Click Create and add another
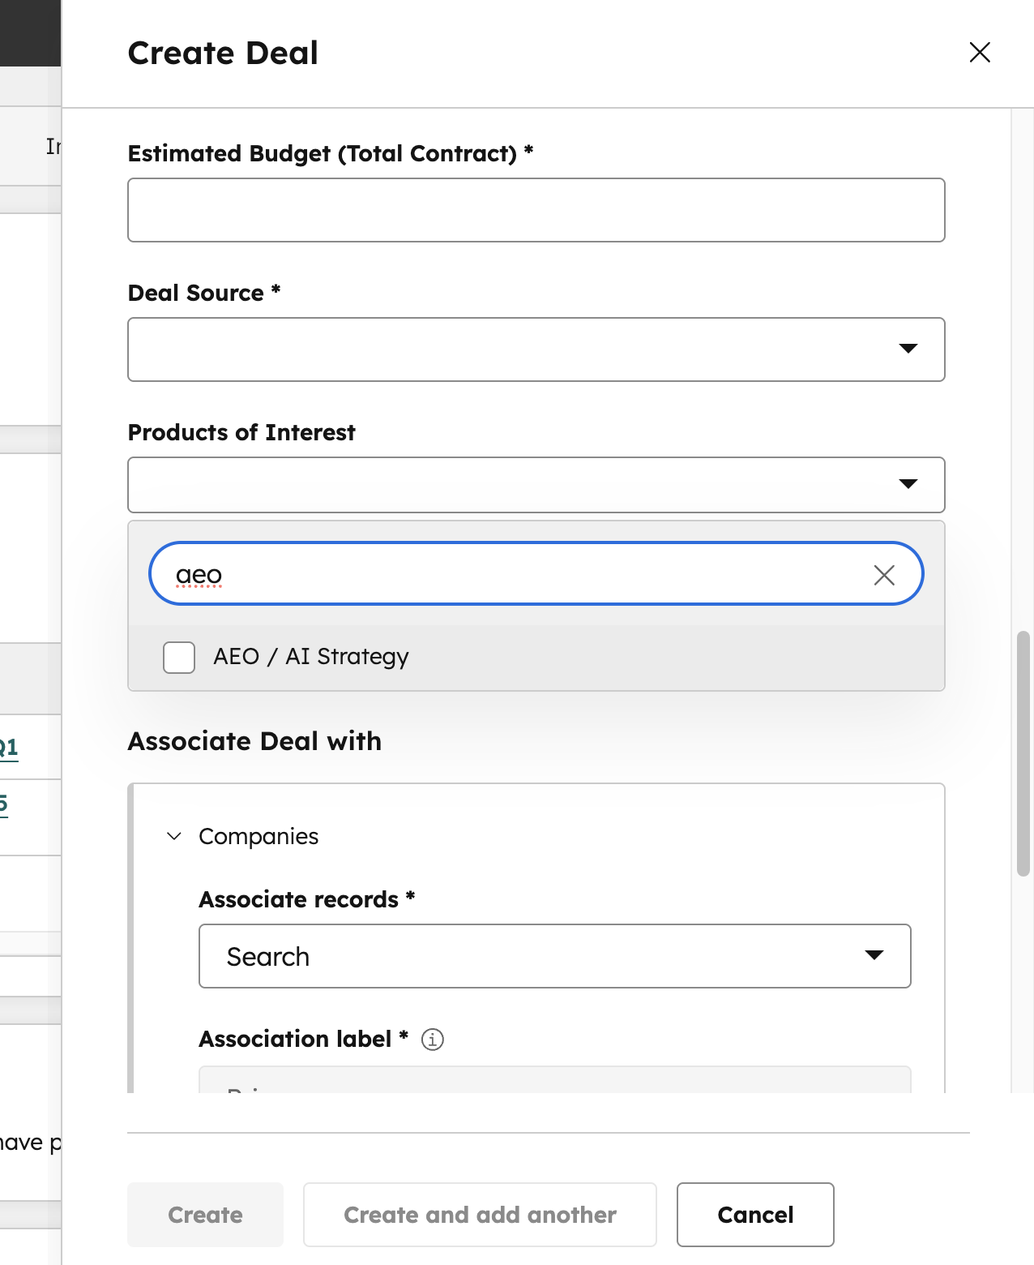Viewport: 1034px width, 1265px height. (x=480, y=1215)
